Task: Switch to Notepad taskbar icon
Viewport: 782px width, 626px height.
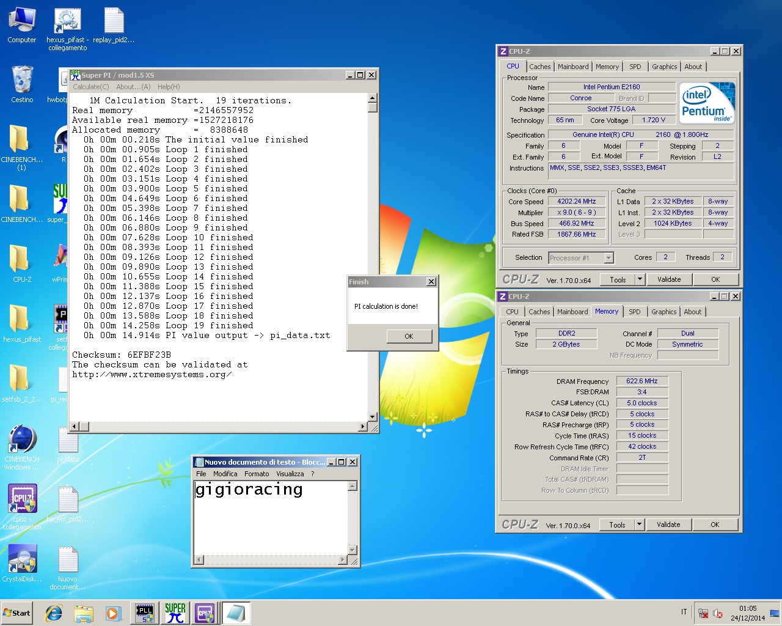Action: (x=235, y=613)
